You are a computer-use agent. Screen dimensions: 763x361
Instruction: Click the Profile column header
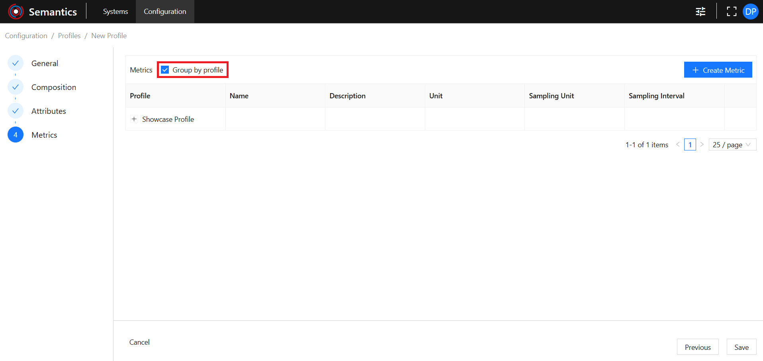click(x=176, y=96)
